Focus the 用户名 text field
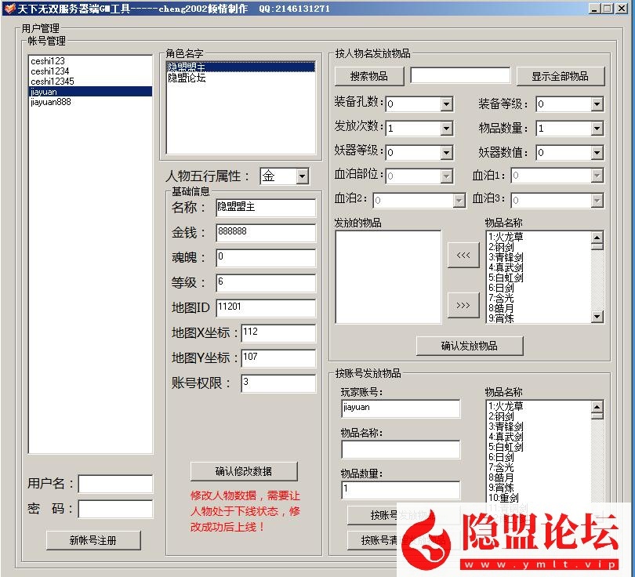 click(x=114, y=484)
